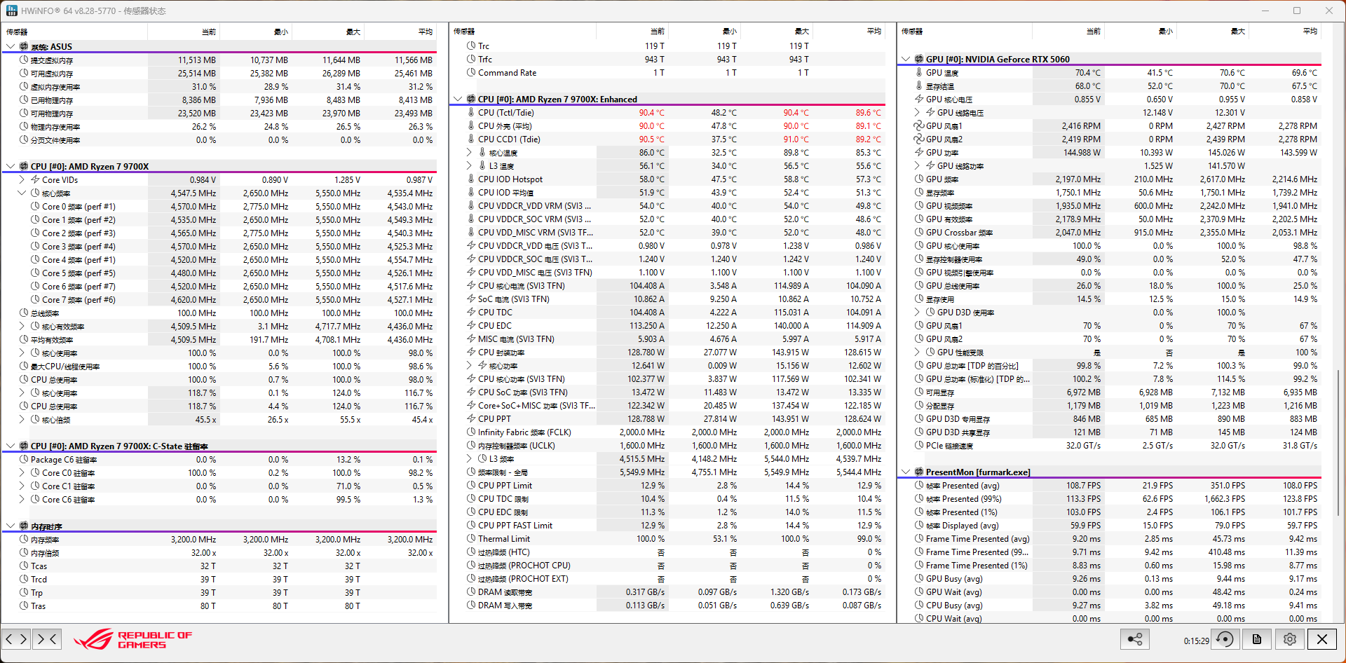Open sensor settings gear icon
The width and height of the screenshot is (1346, 663).
[1289, 639]
